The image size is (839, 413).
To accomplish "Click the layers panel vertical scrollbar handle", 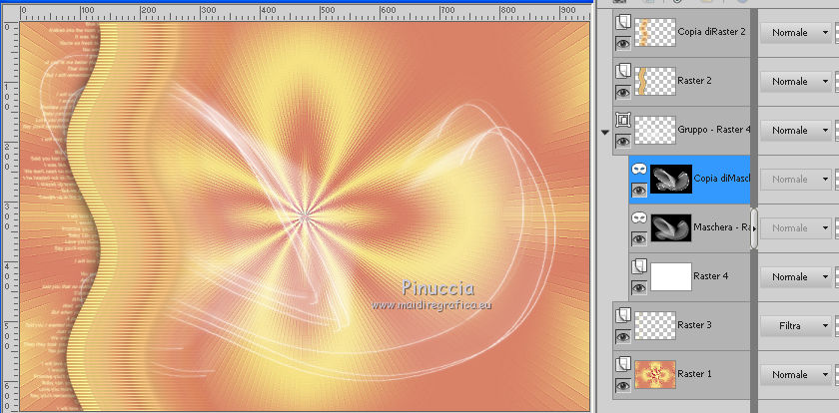I will tap(754, 228).
